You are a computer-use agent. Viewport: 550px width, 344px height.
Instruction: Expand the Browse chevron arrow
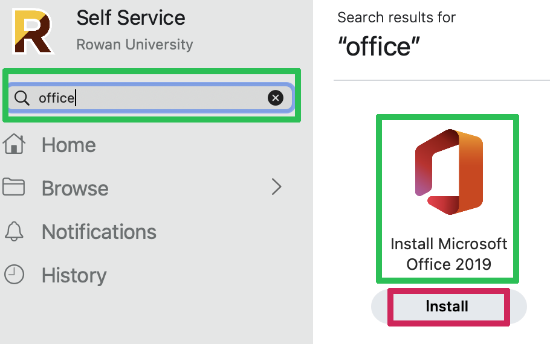[276, 187]
